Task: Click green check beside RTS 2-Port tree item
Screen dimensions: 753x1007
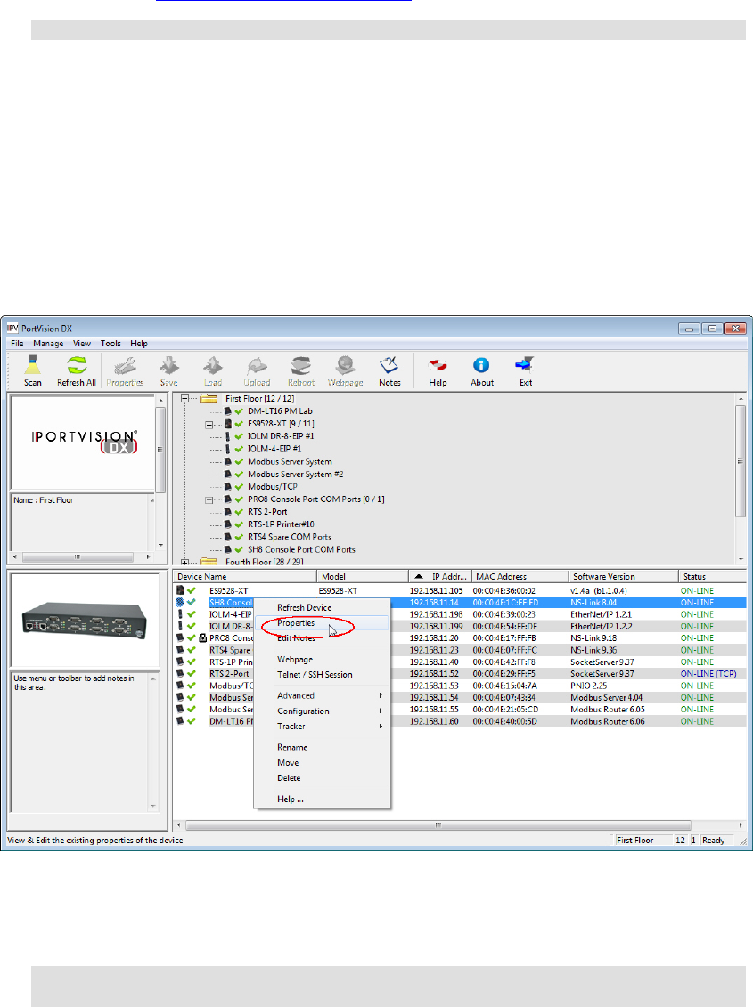Action: (x=239, y=512)
